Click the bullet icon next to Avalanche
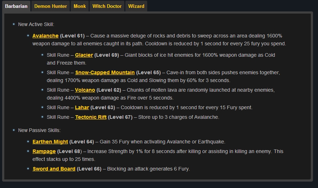The image size is (318, 188). pos(28,35)
